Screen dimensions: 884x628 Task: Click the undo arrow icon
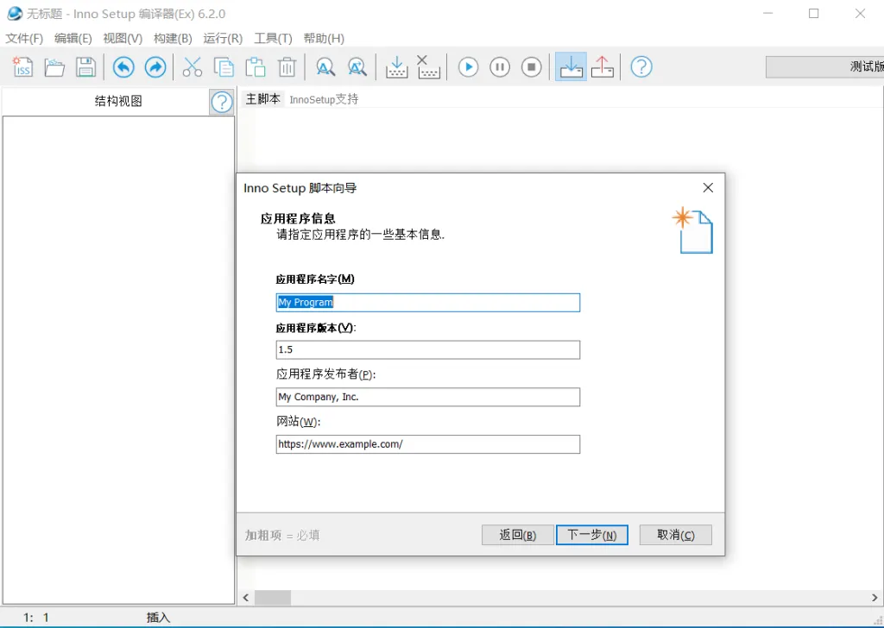pos(123,67)
